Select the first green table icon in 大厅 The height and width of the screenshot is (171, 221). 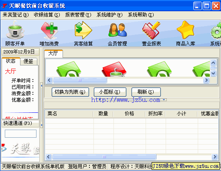[x=69, y=69]
